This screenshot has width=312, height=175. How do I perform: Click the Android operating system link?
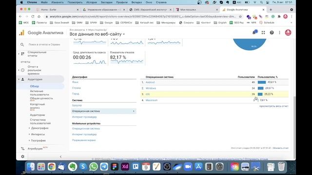coord(150,82)
